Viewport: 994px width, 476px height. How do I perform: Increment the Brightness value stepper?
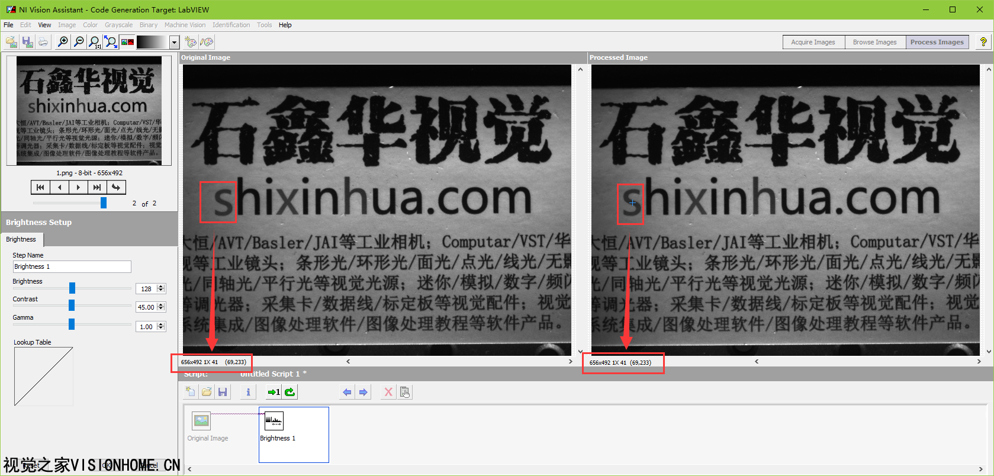click(x=161, y=287)
